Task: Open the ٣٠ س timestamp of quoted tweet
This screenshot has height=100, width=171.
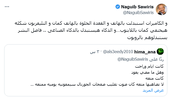Action: tap(95, 52)
